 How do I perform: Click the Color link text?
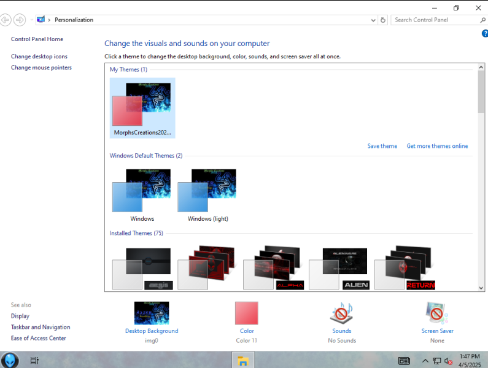pos(247,331)
